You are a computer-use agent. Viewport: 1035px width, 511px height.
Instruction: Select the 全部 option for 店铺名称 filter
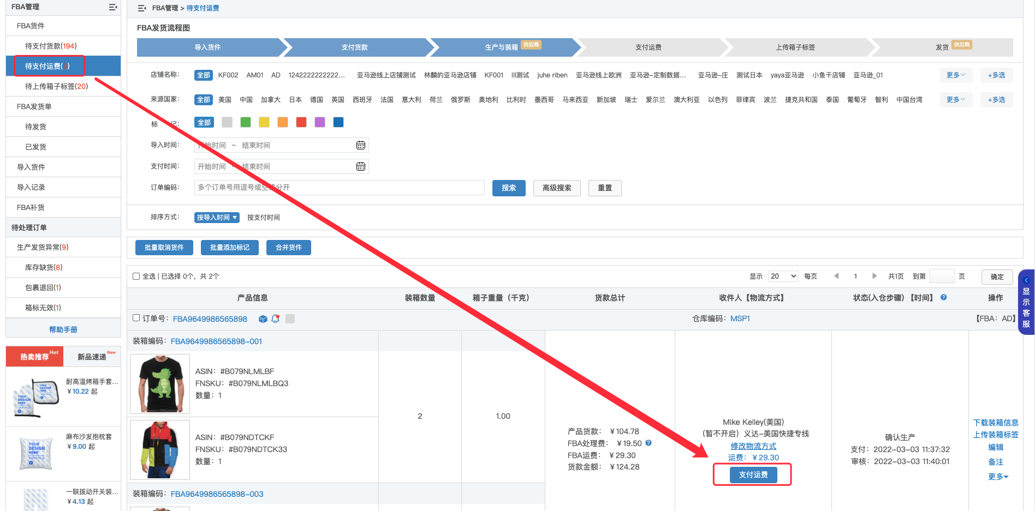point(203,75)
